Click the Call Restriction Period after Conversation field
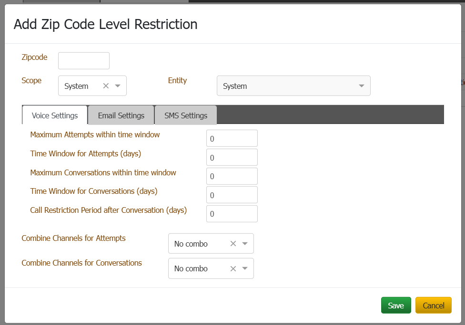The height and width of the screenshot is (325, 465). (232, 214)
